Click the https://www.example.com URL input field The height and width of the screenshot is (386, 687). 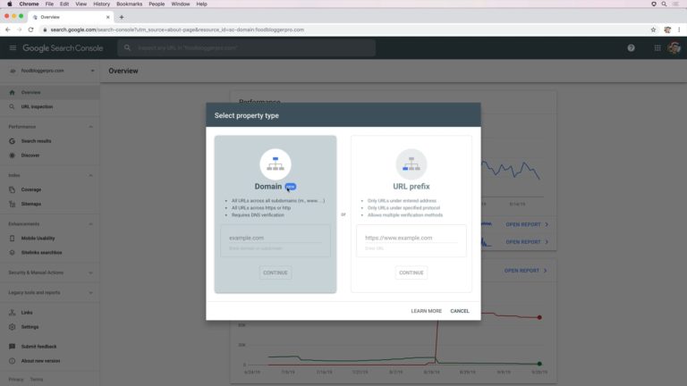coord(411,238)
